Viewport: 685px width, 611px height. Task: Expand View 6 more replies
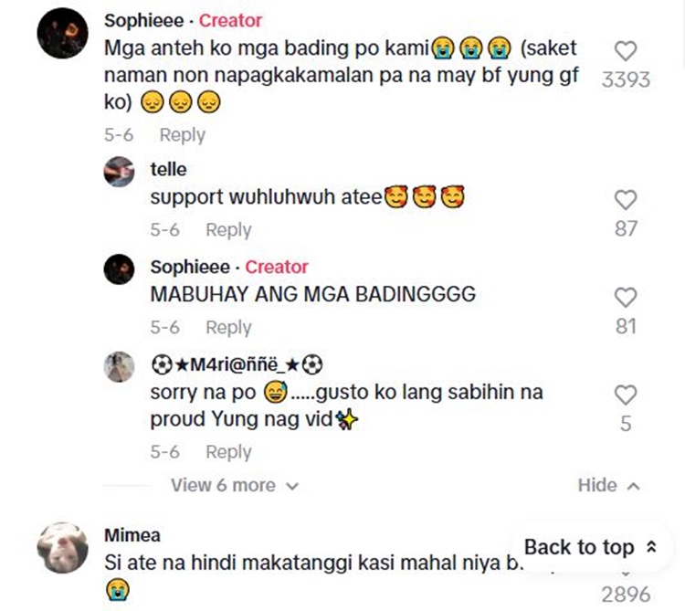coord(235,485)
